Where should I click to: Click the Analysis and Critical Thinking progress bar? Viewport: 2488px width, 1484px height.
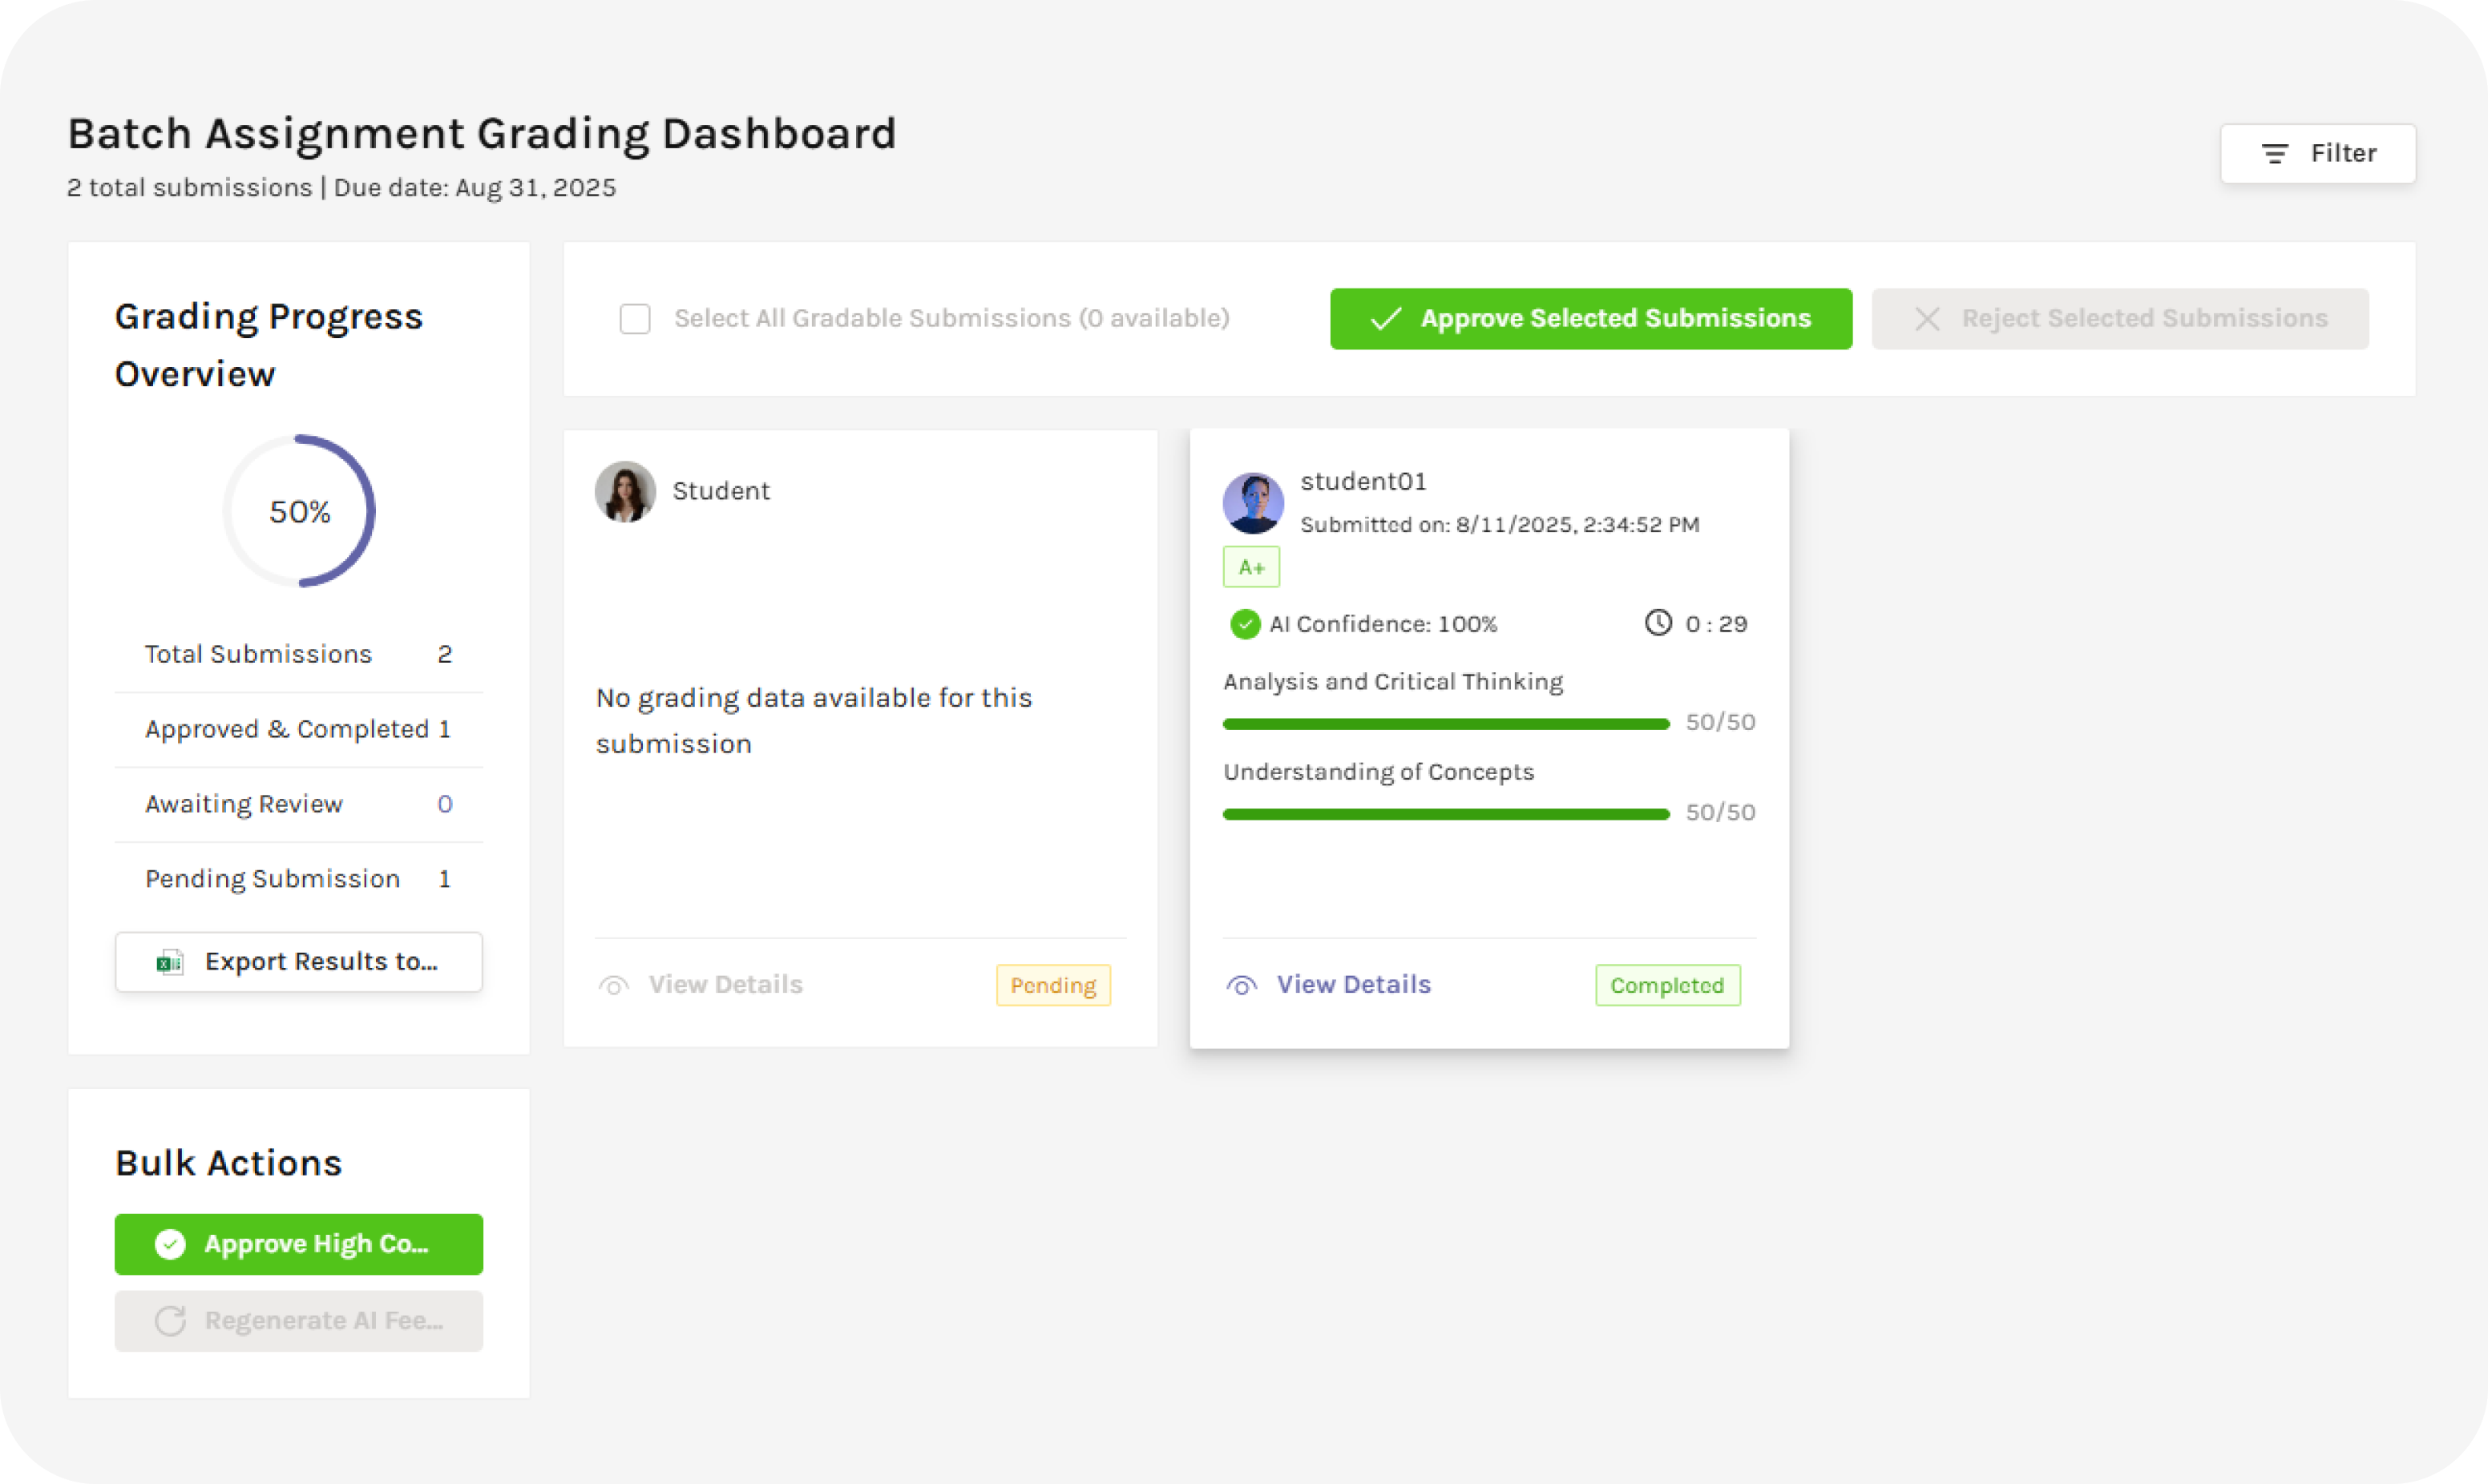point(1446,724)
